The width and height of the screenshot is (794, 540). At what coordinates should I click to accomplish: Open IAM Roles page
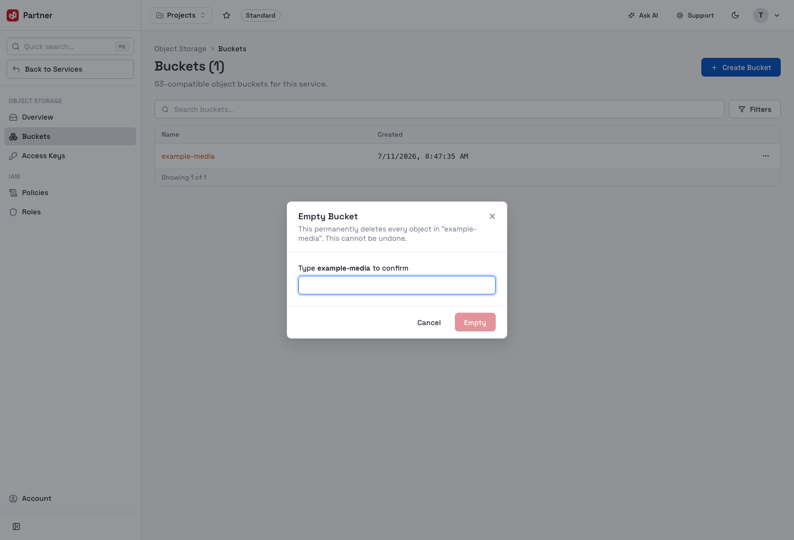click(70, 212)
